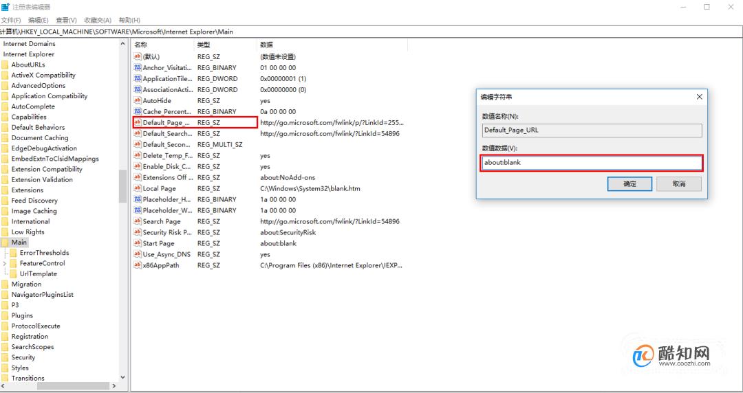Click the binary icon of Placeholder_H... value

[138, 199]
